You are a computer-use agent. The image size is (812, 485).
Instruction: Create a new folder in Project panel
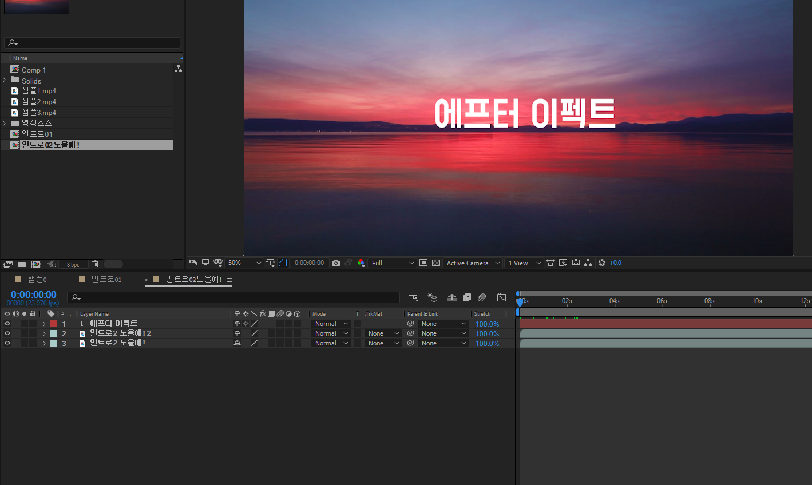tap(22, 264)
